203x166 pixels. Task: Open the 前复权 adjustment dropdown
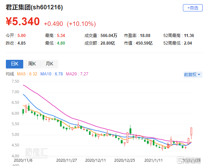(x=193, y=75)
